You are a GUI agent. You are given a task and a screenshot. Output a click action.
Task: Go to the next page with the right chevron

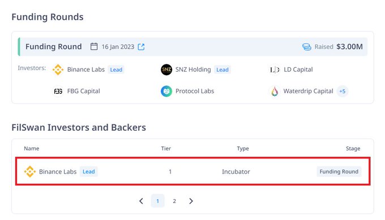point(191,201)
